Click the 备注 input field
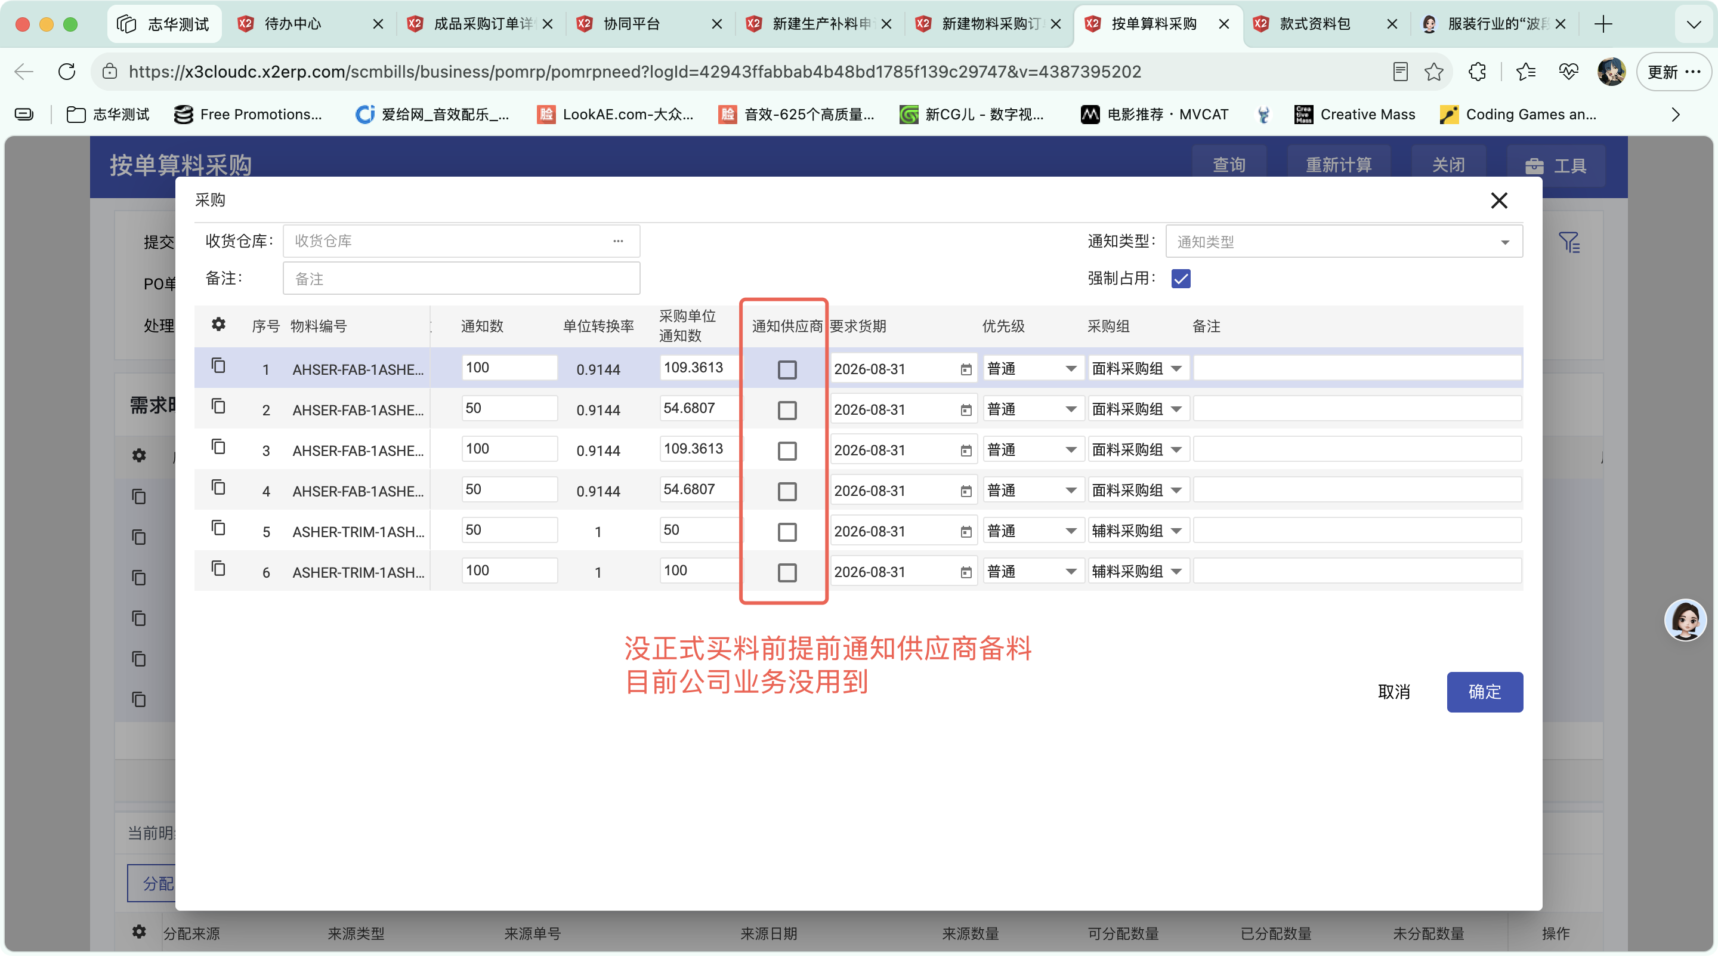This screenshot has height=956, width=1718. (x=462, y=279)
